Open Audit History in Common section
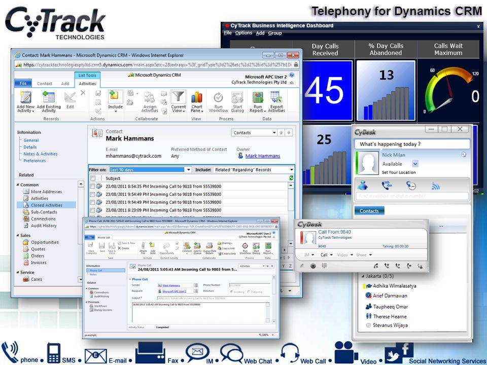The width and height of the screenshot is (487, 365). click(44, 226)
